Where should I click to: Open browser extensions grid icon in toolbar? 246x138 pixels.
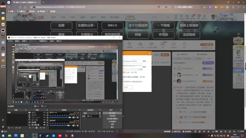pos(228,7)
